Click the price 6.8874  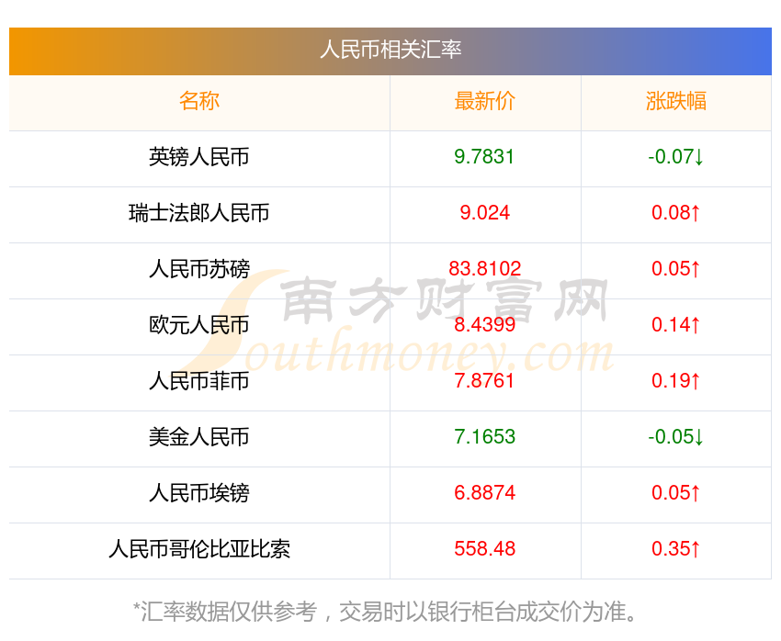pyautogui.click(x=484, y=493)
